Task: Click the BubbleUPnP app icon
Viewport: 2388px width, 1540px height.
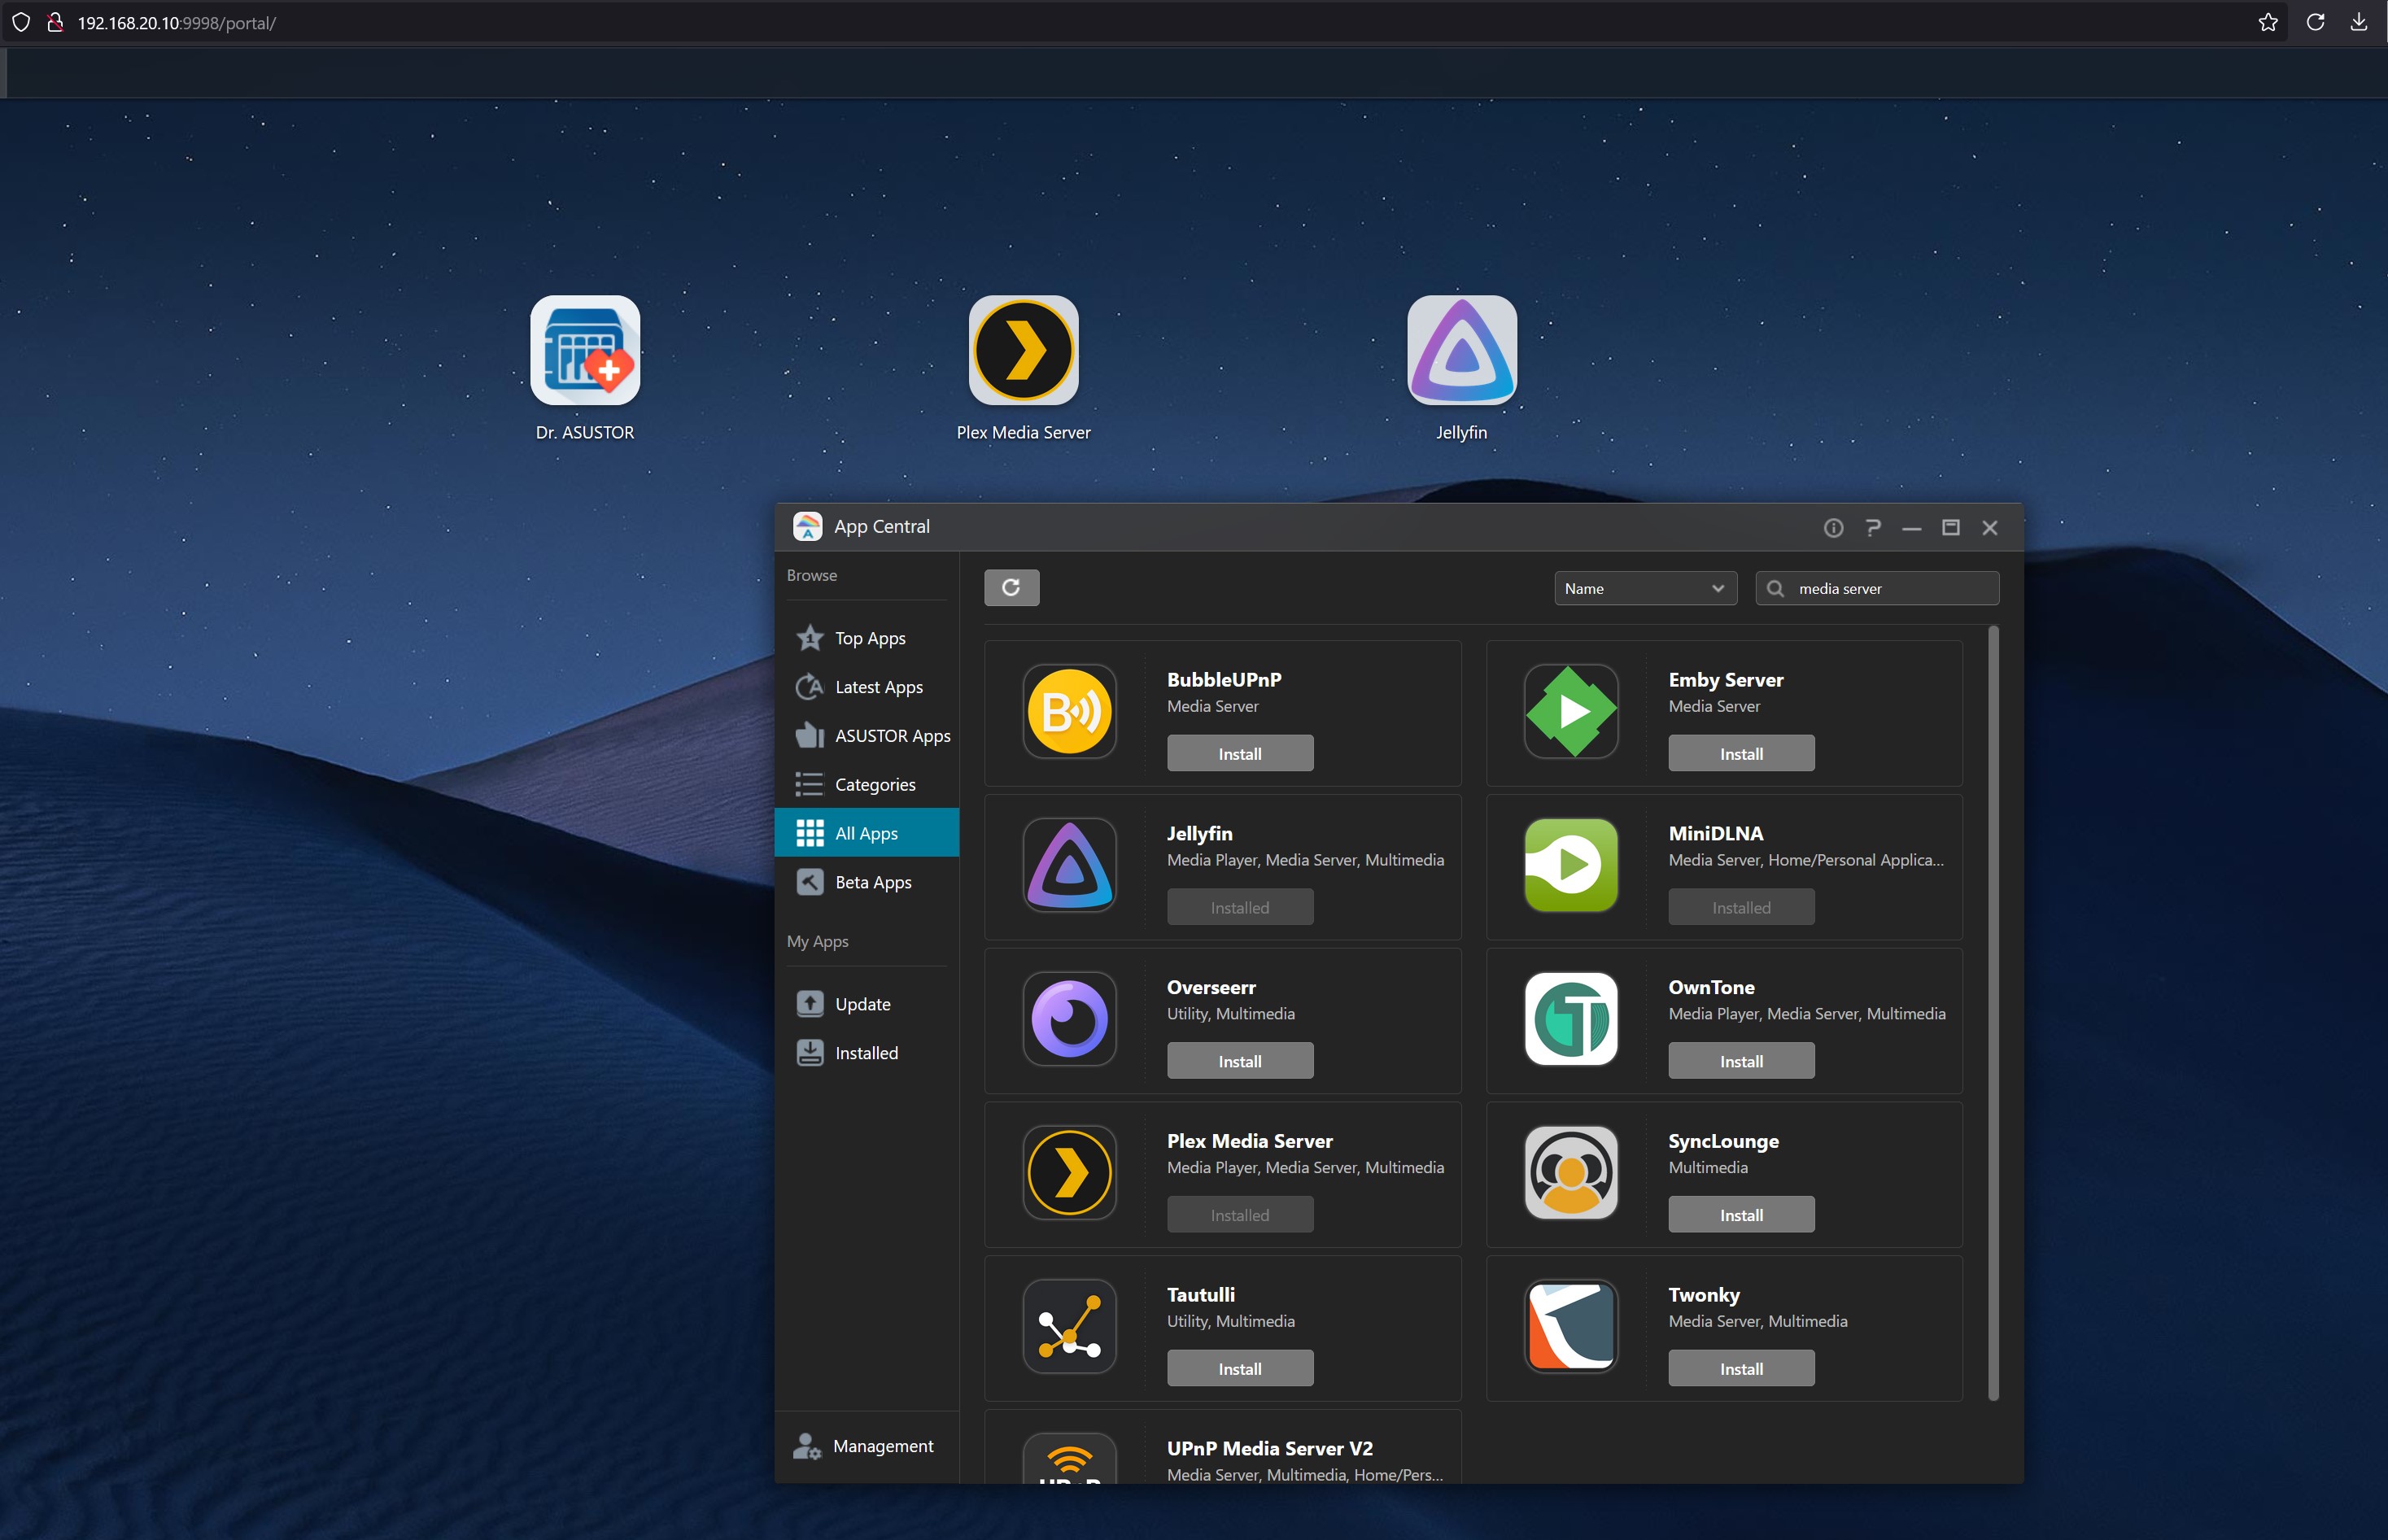Action: click(x=1069, y=712)
